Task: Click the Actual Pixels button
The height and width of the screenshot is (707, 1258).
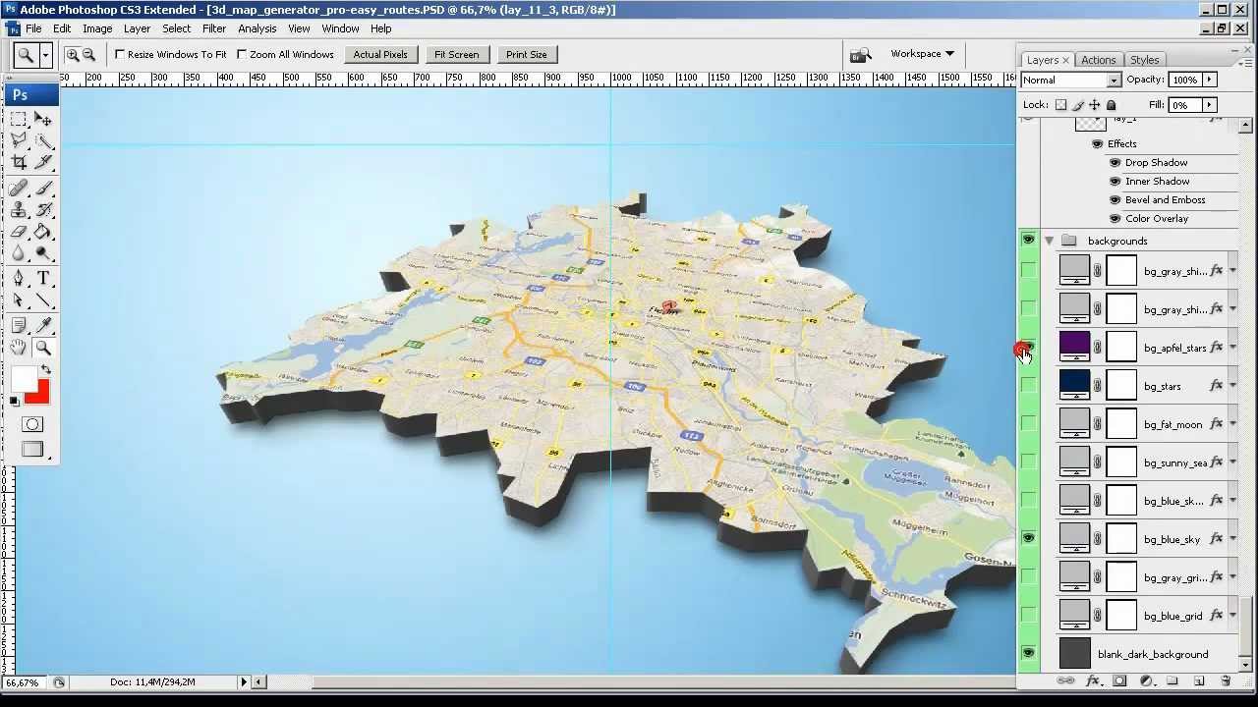Action: [380, 54]
